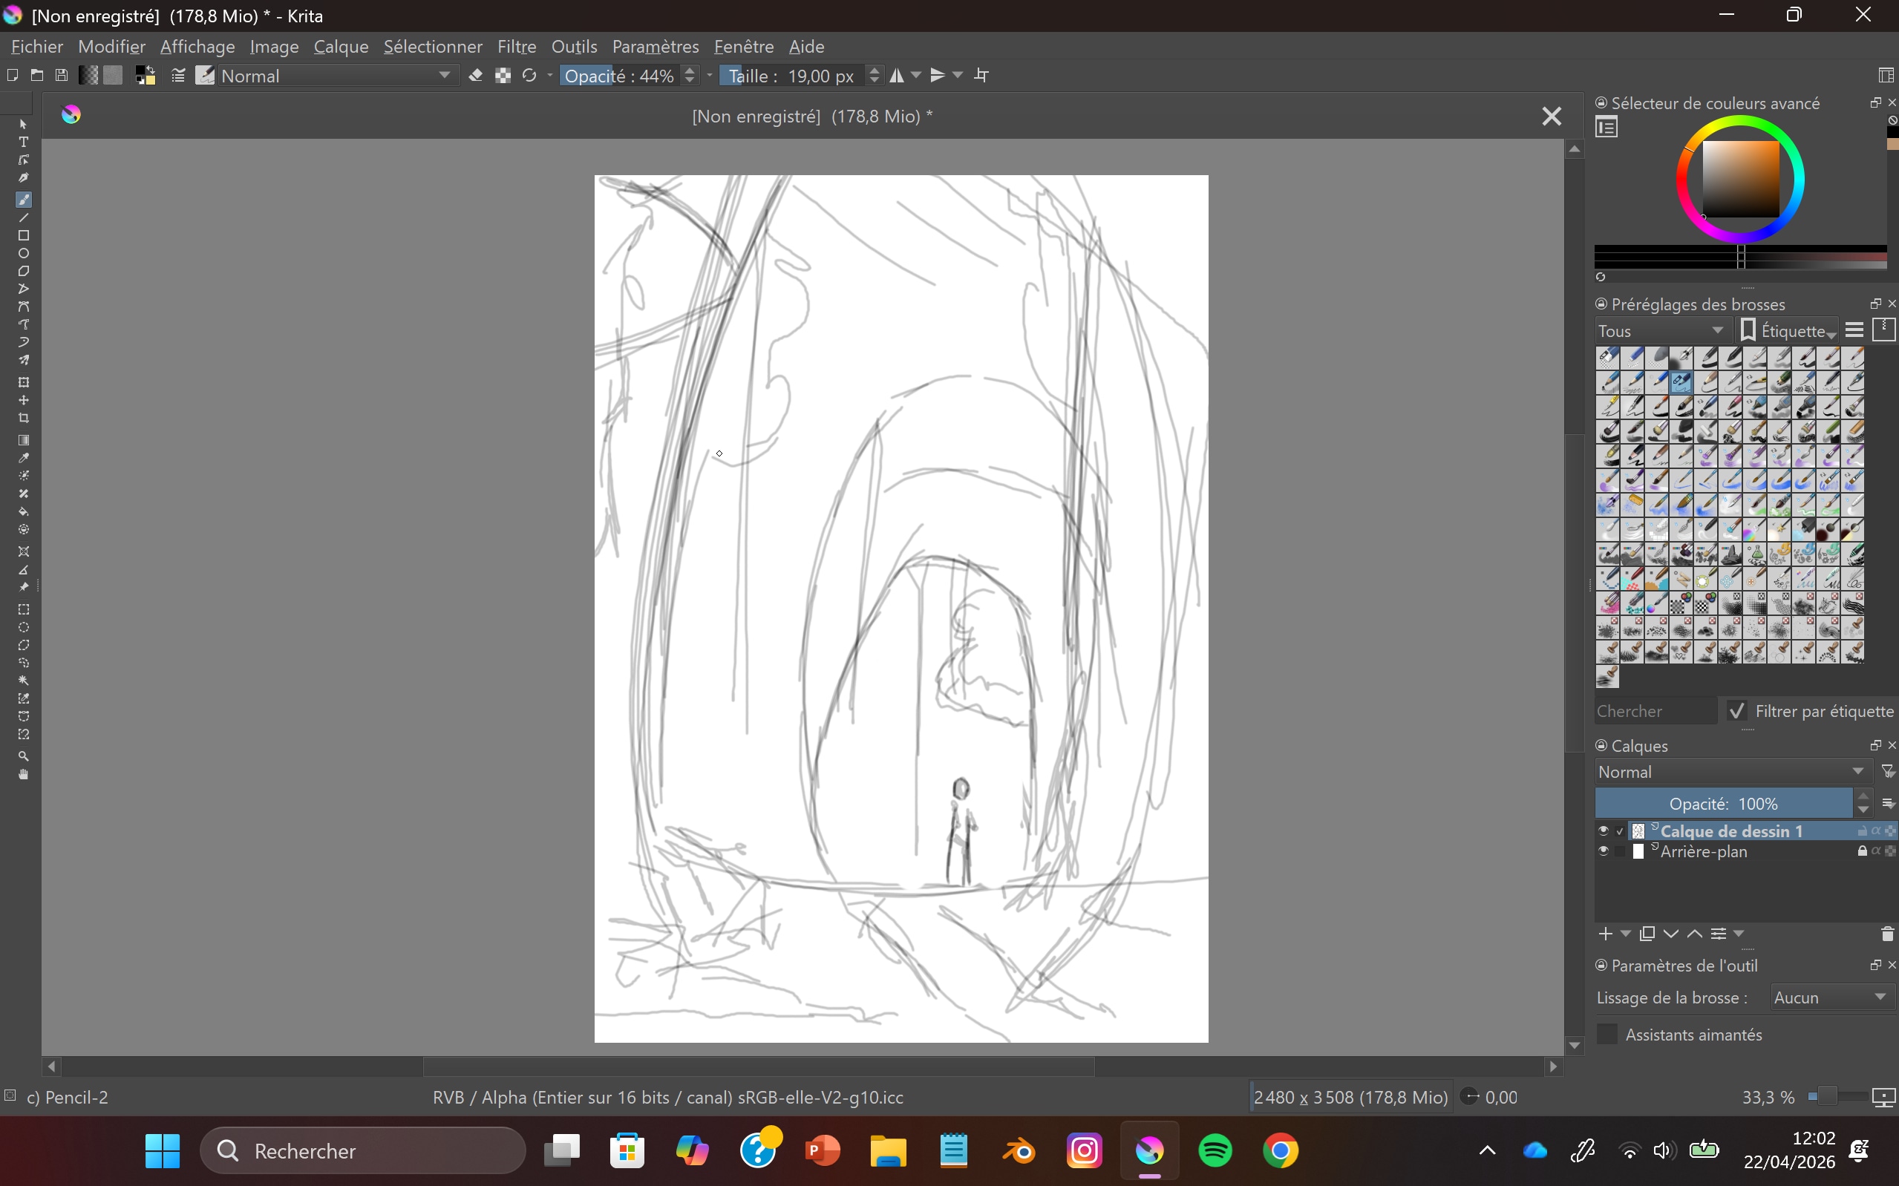The width and height of the screenshot is (1899, 1186).
Task: Activate the Fill bucket tool
Action: click(24, 511)
